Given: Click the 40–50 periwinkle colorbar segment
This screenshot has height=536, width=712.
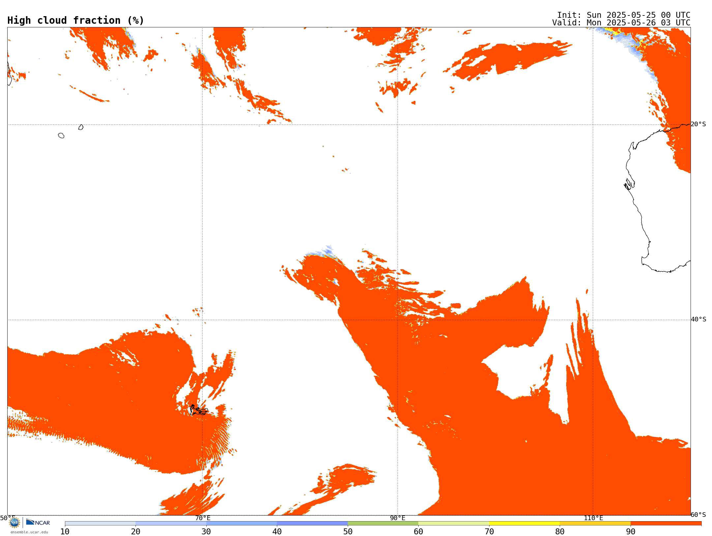Looking at the screenshot, I should coord(312,523).
